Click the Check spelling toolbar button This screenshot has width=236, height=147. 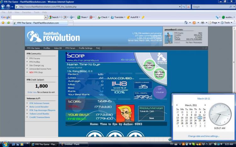pyautogui.click(x=103, y=17)
